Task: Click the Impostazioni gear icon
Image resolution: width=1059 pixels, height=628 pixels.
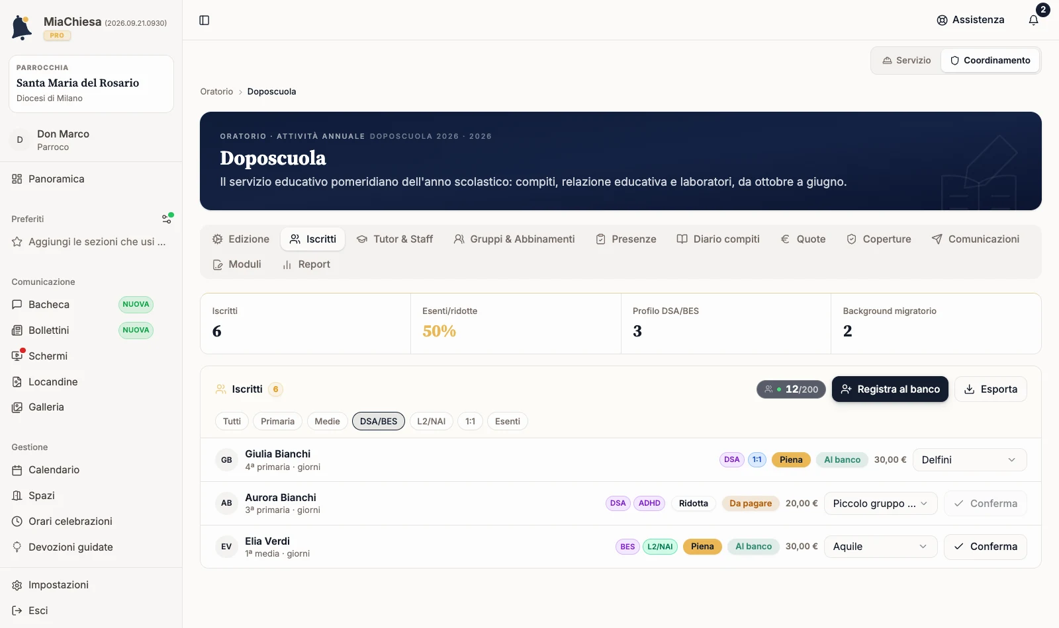Action: click(x=17, y=585)
